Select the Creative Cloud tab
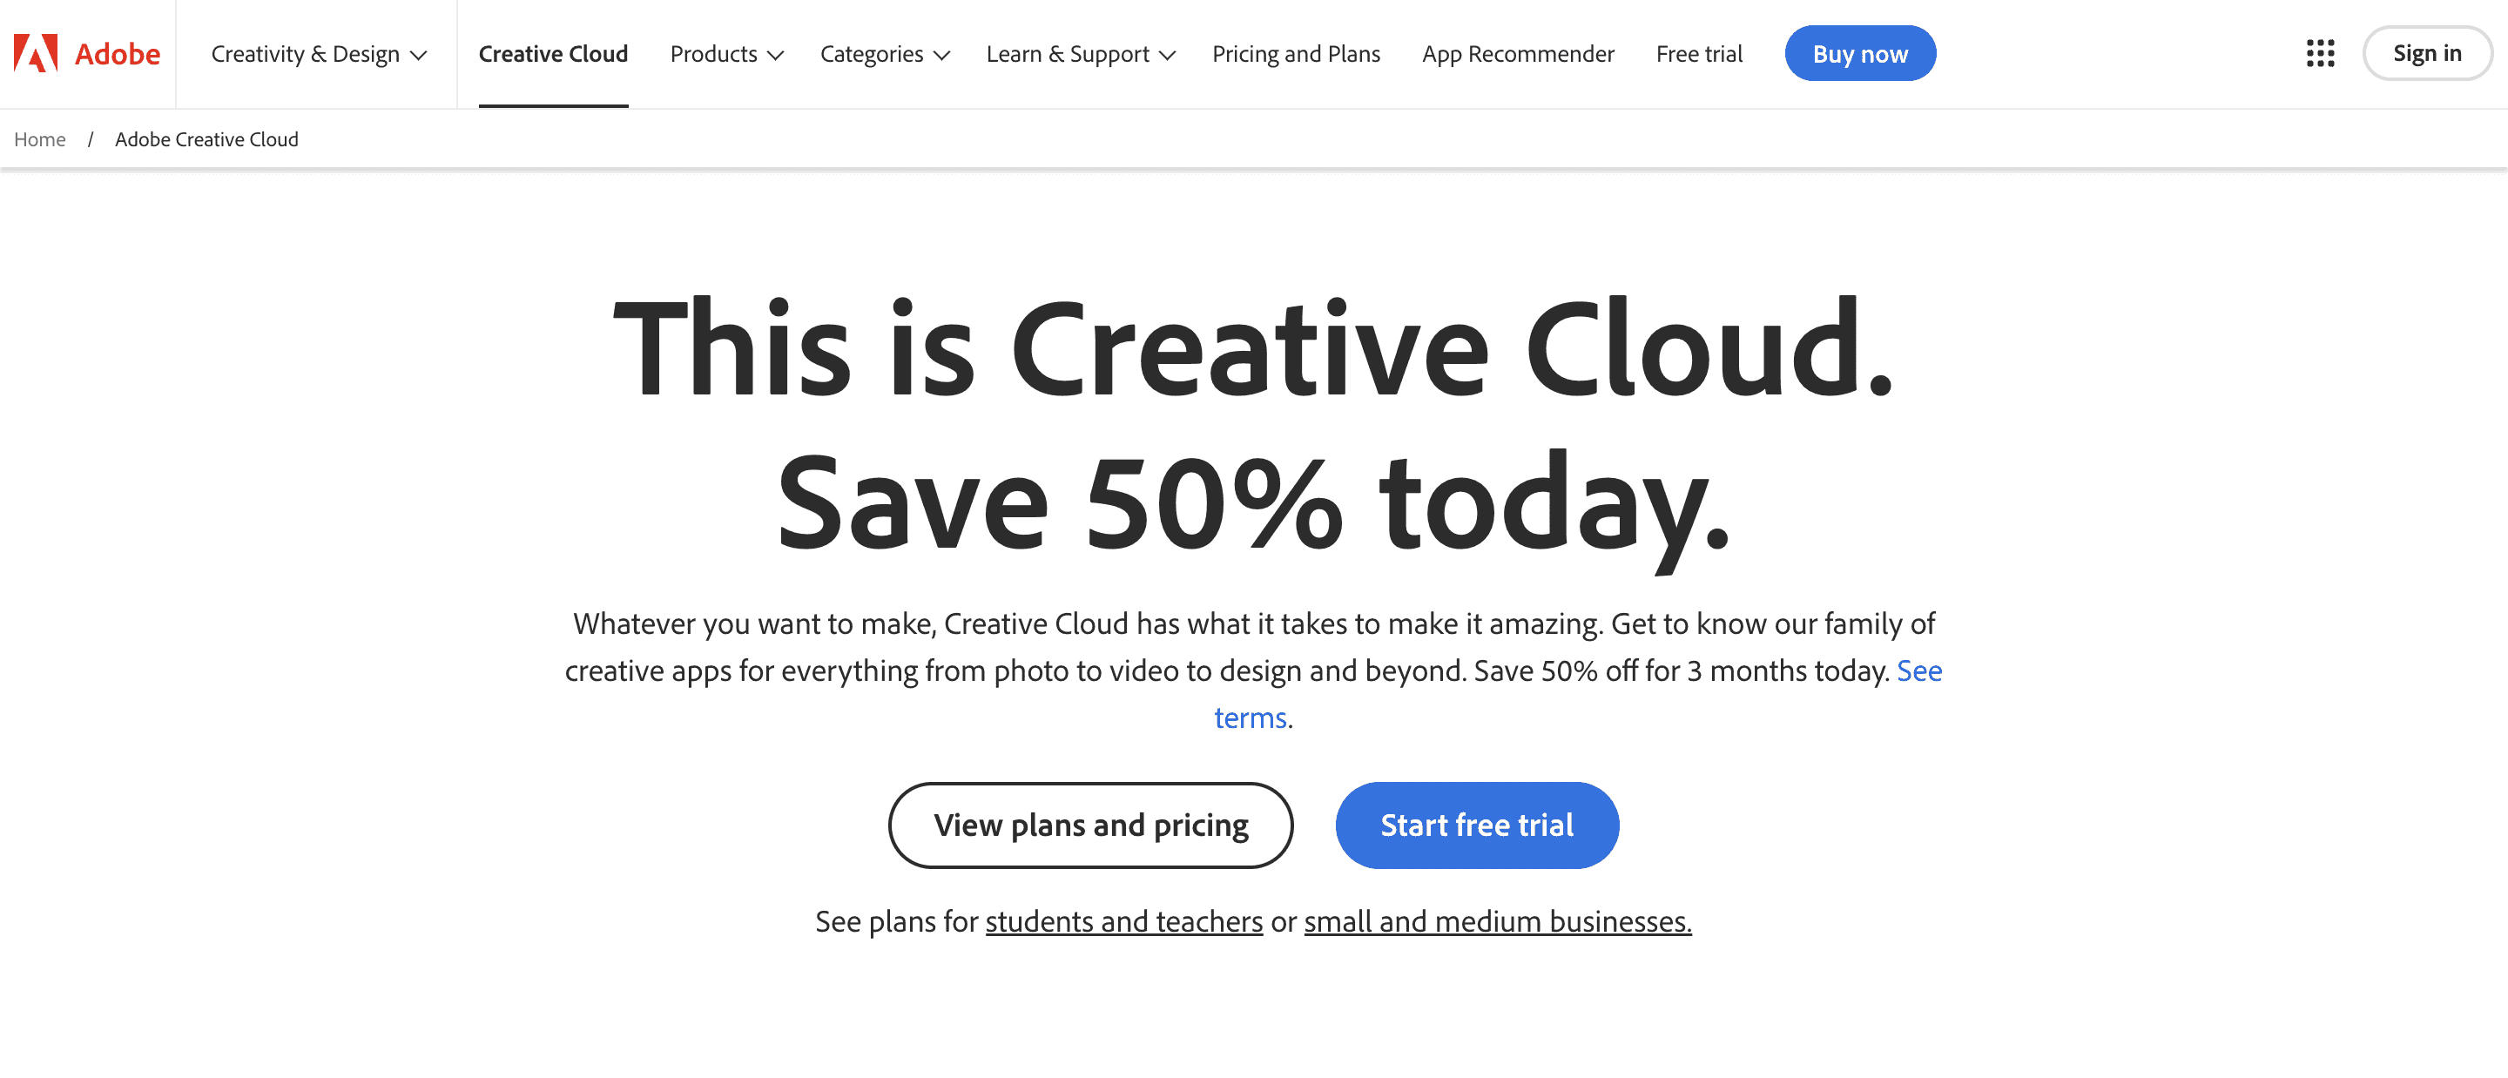The height and width of the screenshot is (1078, 2508). coord(553,54)
